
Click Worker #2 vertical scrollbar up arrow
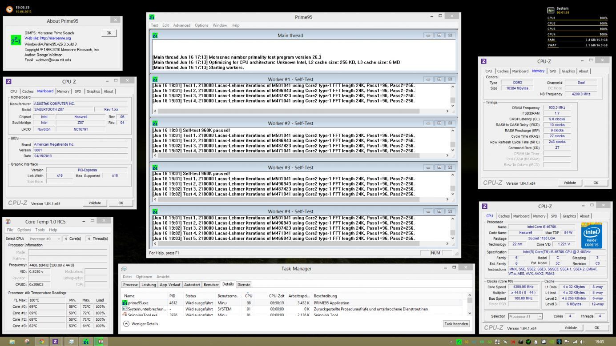pos(453,131)
